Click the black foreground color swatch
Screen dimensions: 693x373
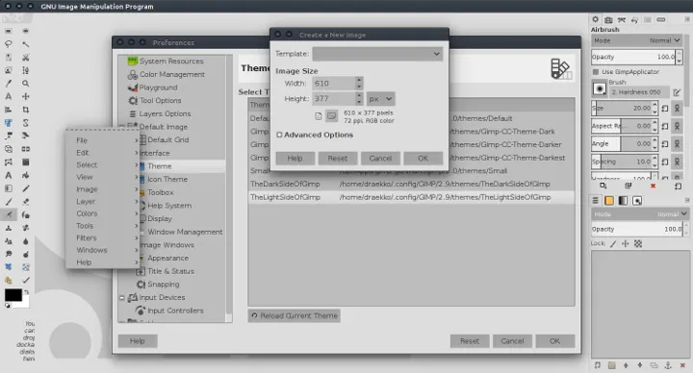(13, 295)
